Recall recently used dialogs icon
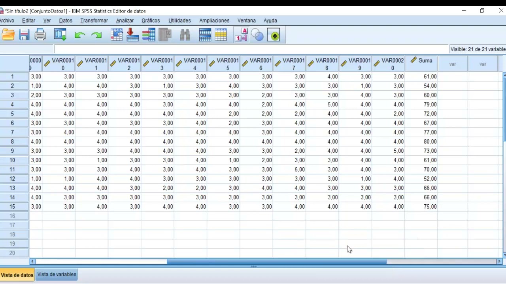This screenshot has width=506, height=284. coord(60,35)
